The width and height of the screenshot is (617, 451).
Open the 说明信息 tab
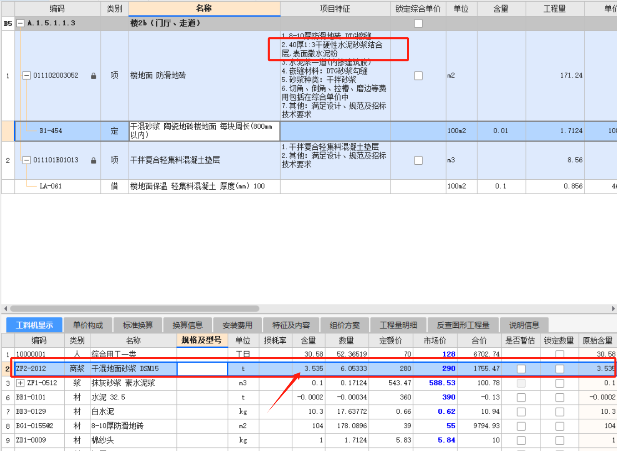pos(524,325)
